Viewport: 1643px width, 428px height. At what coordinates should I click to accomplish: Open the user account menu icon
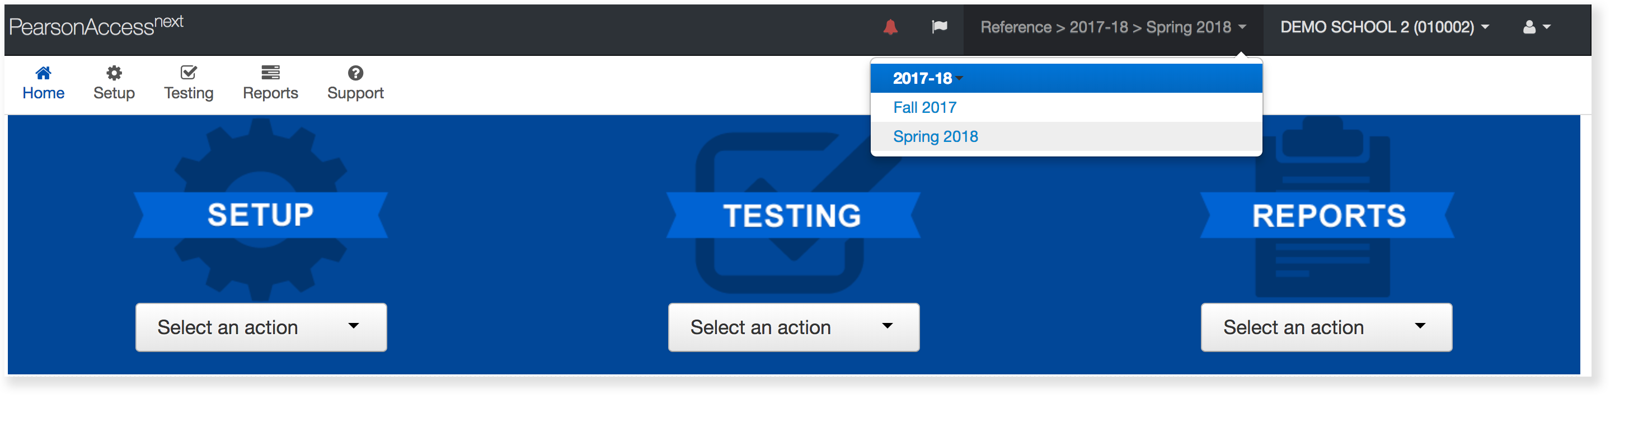[x=1536, y=27]
